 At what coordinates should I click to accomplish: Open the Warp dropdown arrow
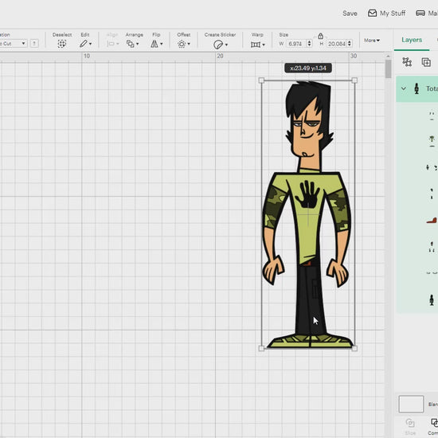264,45
